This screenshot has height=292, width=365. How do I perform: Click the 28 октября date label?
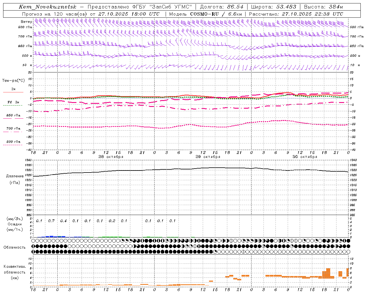[111, 157]
